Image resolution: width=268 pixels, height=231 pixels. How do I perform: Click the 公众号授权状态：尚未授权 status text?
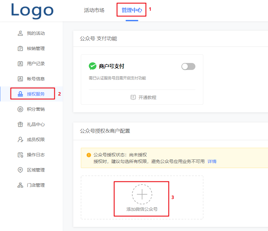pyautogui.click(x=120, y=155)
